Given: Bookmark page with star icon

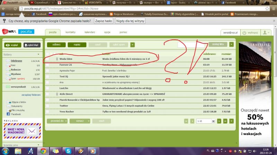Looking at the screenshot, I should click(x=267, y=8).
